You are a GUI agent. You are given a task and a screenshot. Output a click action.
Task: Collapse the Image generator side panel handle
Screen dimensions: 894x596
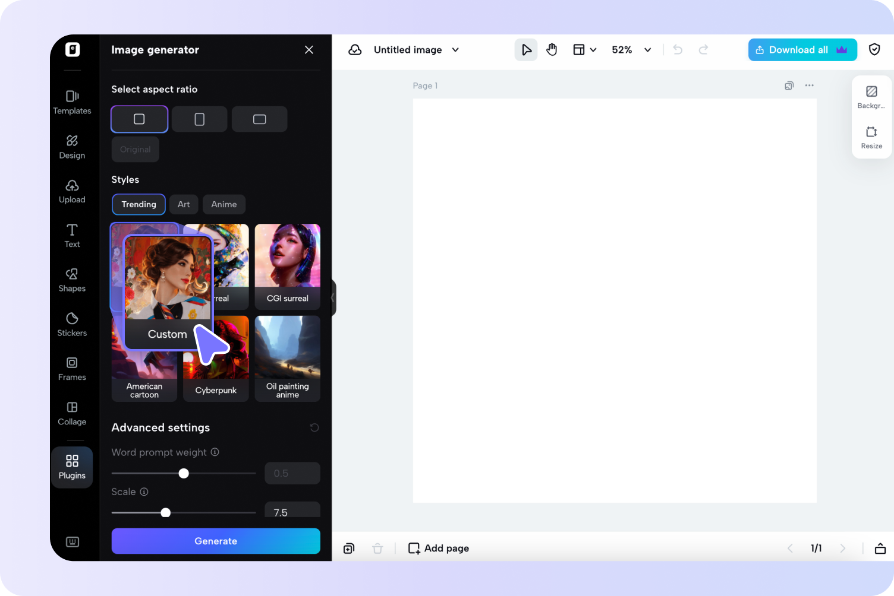pos(333,297)
